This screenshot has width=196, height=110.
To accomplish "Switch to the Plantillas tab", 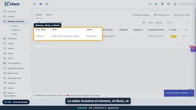I will [49, 15].
